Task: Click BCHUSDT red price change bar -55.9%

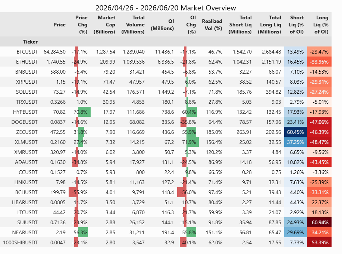Action: click(x=73, y=192)
